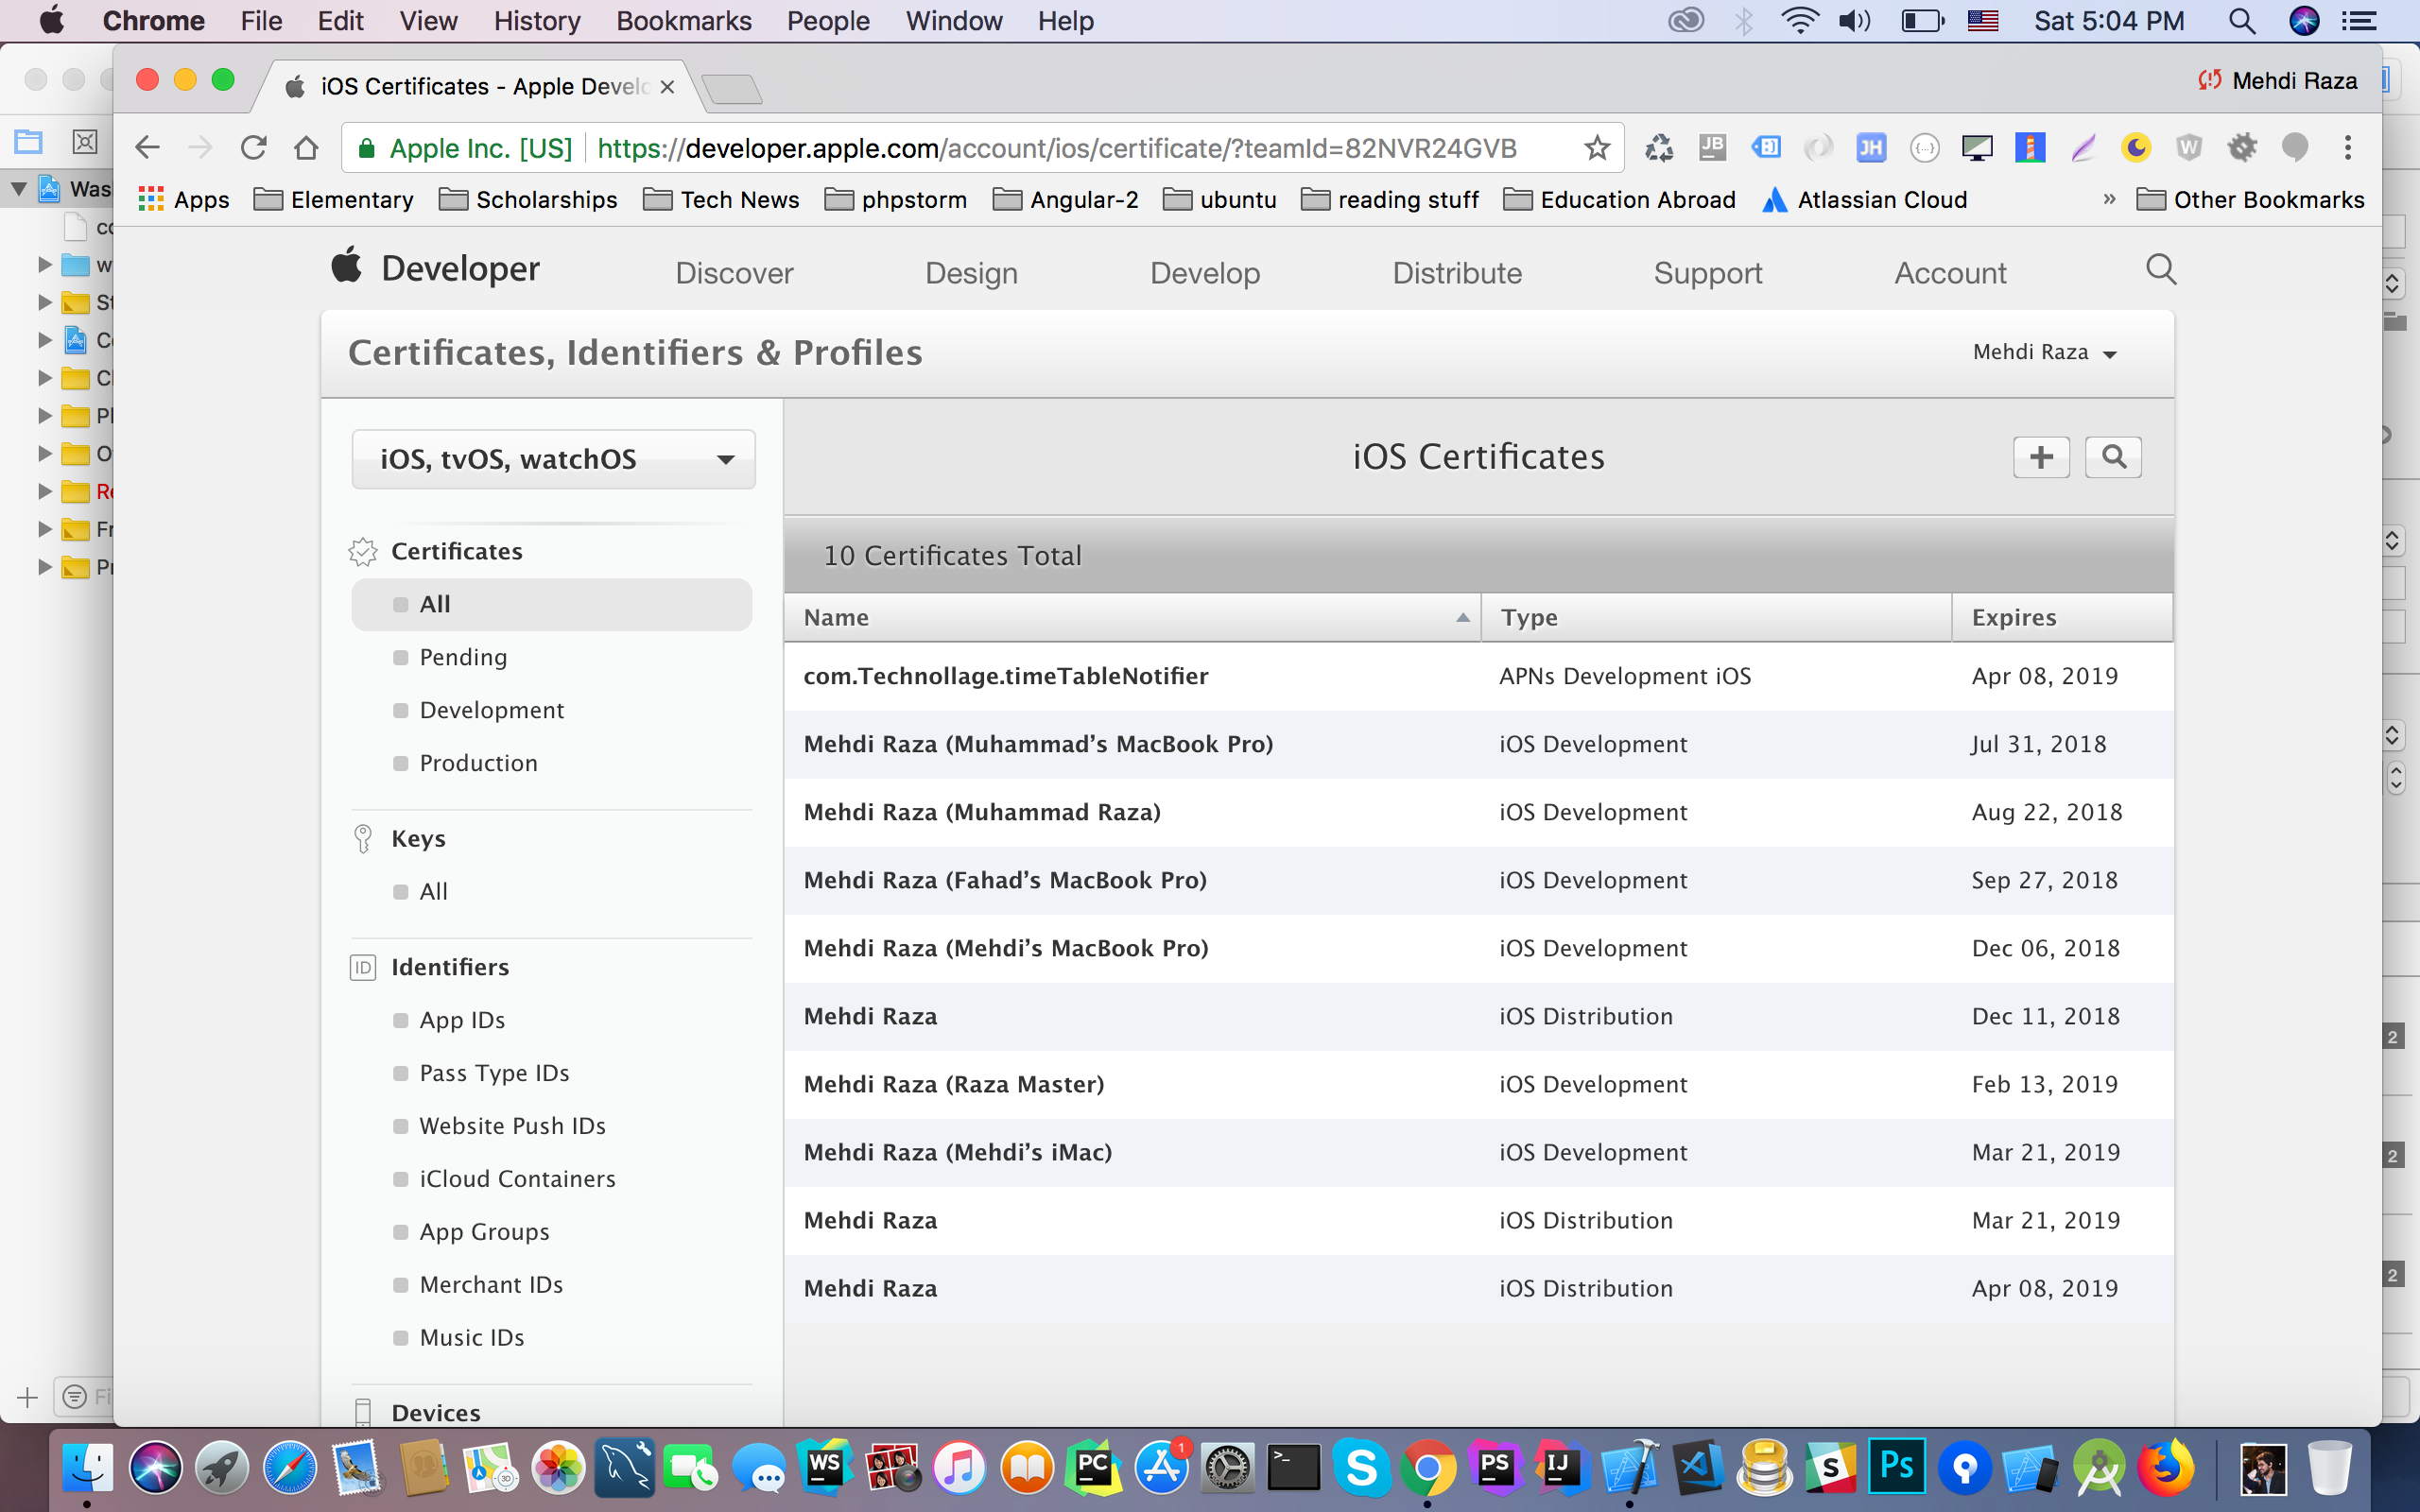Reload the page using the refresh icon
Image resolution: width=2420 pixels, height=1512 pixels.
[x=254, y=148]
